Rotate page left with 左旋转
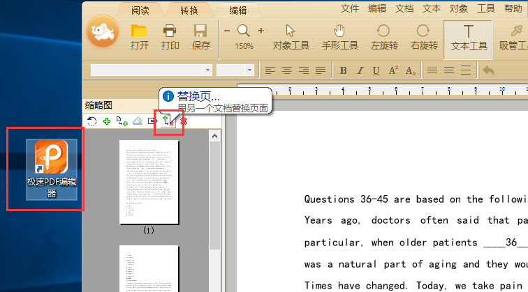This screenshot has height=292, width=528. (384, 38)
